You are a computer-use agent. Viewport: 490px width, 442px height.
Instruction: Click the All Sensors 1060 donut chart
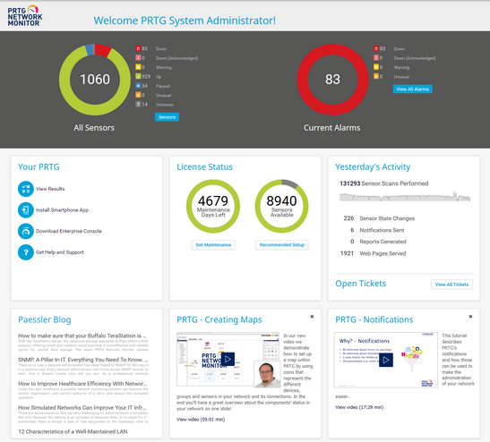tap(95, 80)
